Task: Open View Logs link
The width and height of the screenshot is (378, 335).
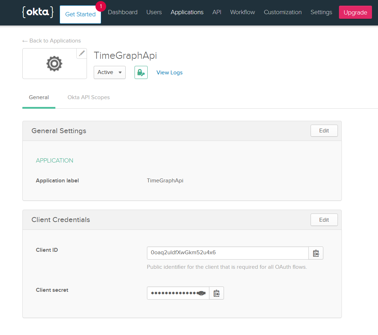Action: coord(169,72)
